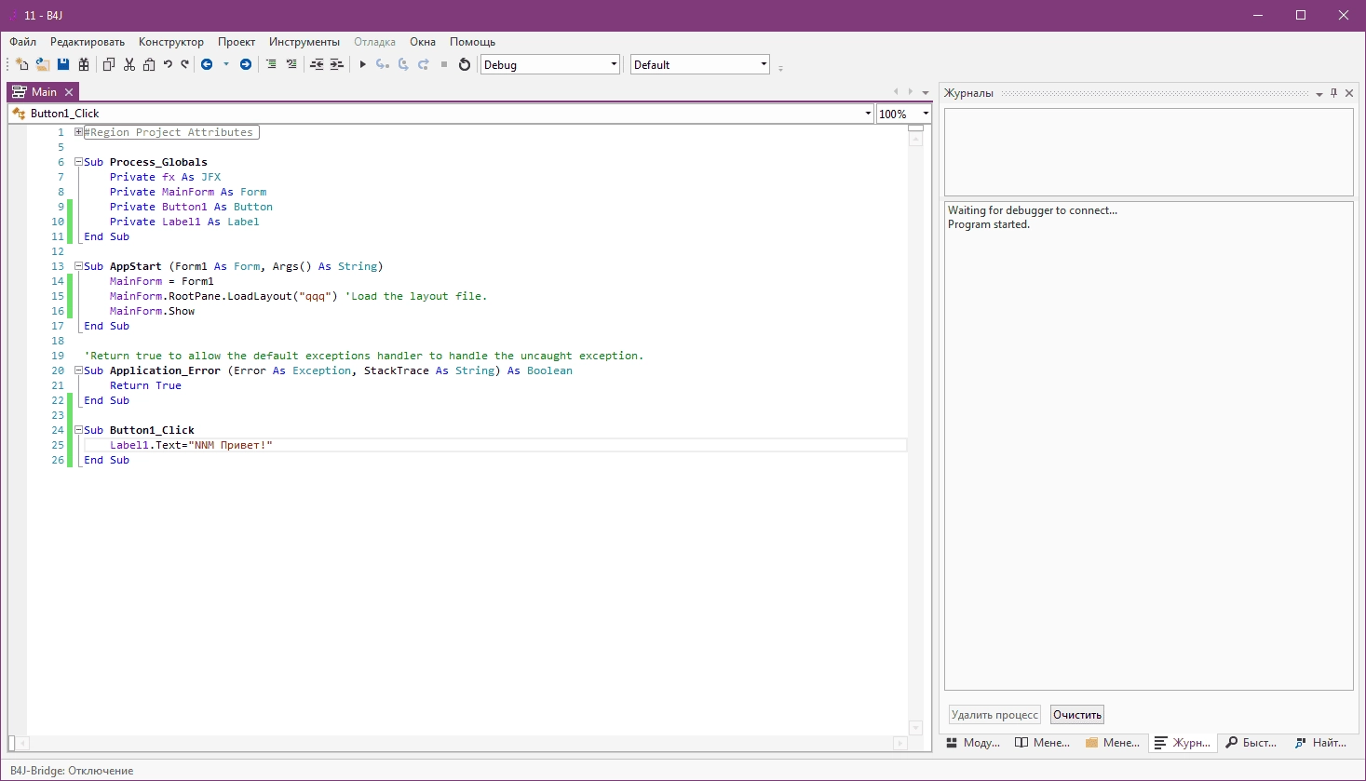
Task: Close the Main tab with its X
Action: [69, 92]
